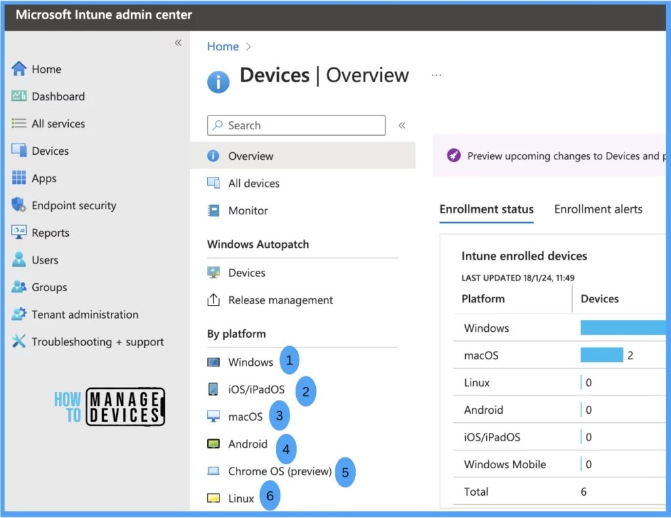This screenshot has width=671, height=518.
Task: Collapse the Devices menu pane chevron
Action: click(402, 125)
